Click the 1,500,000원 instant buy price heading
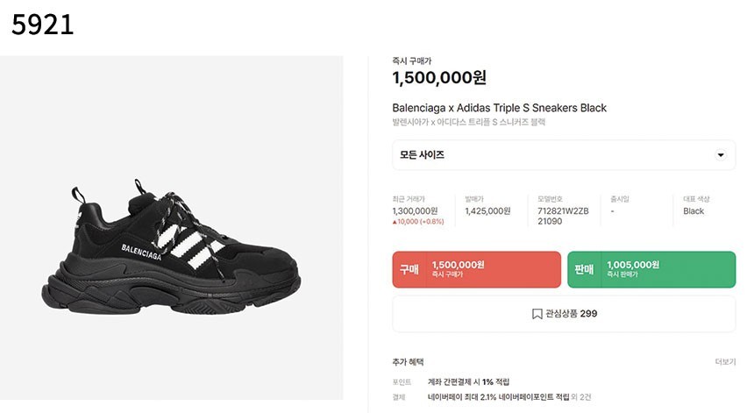The width and height of the screenshot is (754, 413). [x=438, y=78]
